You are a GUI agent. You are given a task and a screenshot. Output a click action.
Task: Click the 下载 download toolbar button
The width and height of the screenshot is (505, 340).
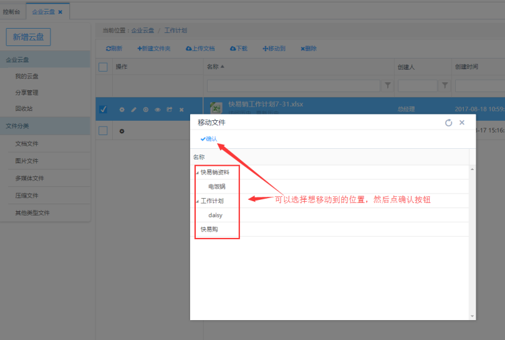[239, 48]
